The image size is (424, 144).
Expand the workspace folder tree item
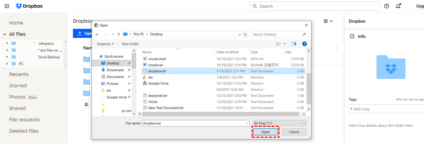coord(7,43)
